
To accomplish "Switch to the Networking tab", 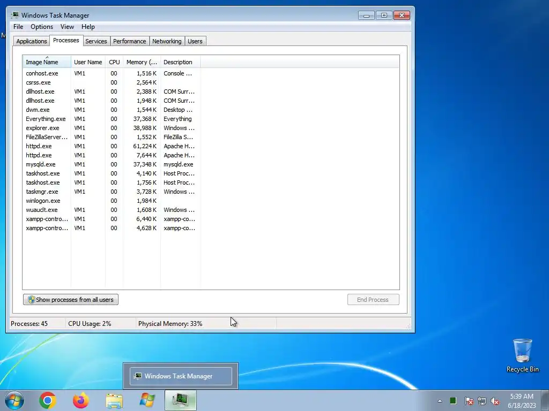I will [x=167, y=41].
